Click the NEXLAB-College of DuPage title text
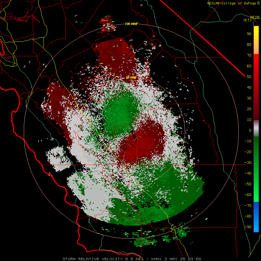The height and width of the screenshot is (261, 261). point(232,3)
